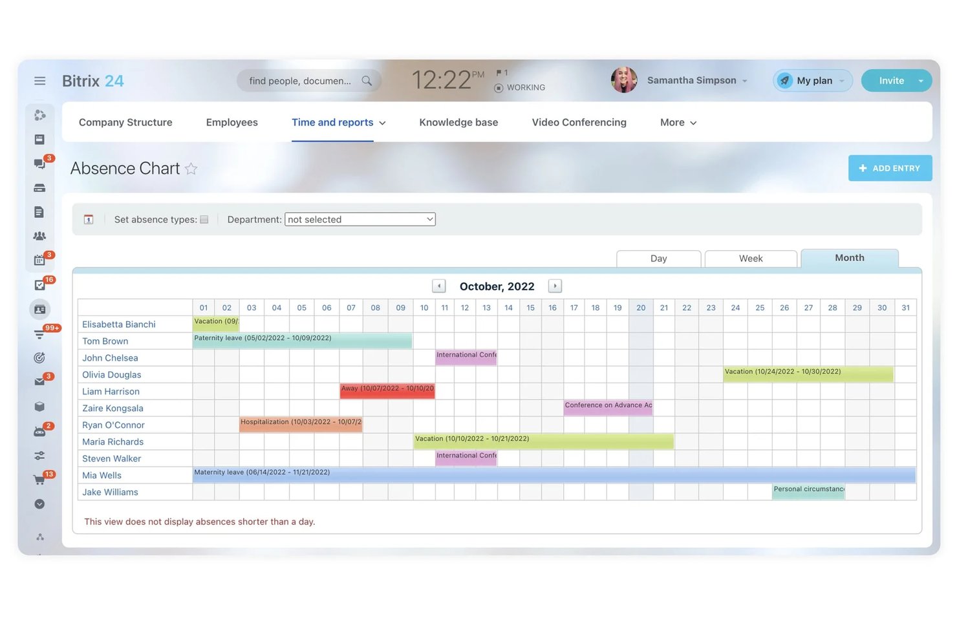Open the My plan dropdown

pyautogui.click(x=813, y=81)
